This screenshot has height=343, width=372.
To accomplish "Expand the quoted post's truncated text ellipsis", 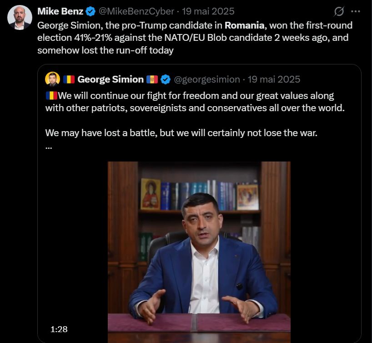I will pos(49,147).
